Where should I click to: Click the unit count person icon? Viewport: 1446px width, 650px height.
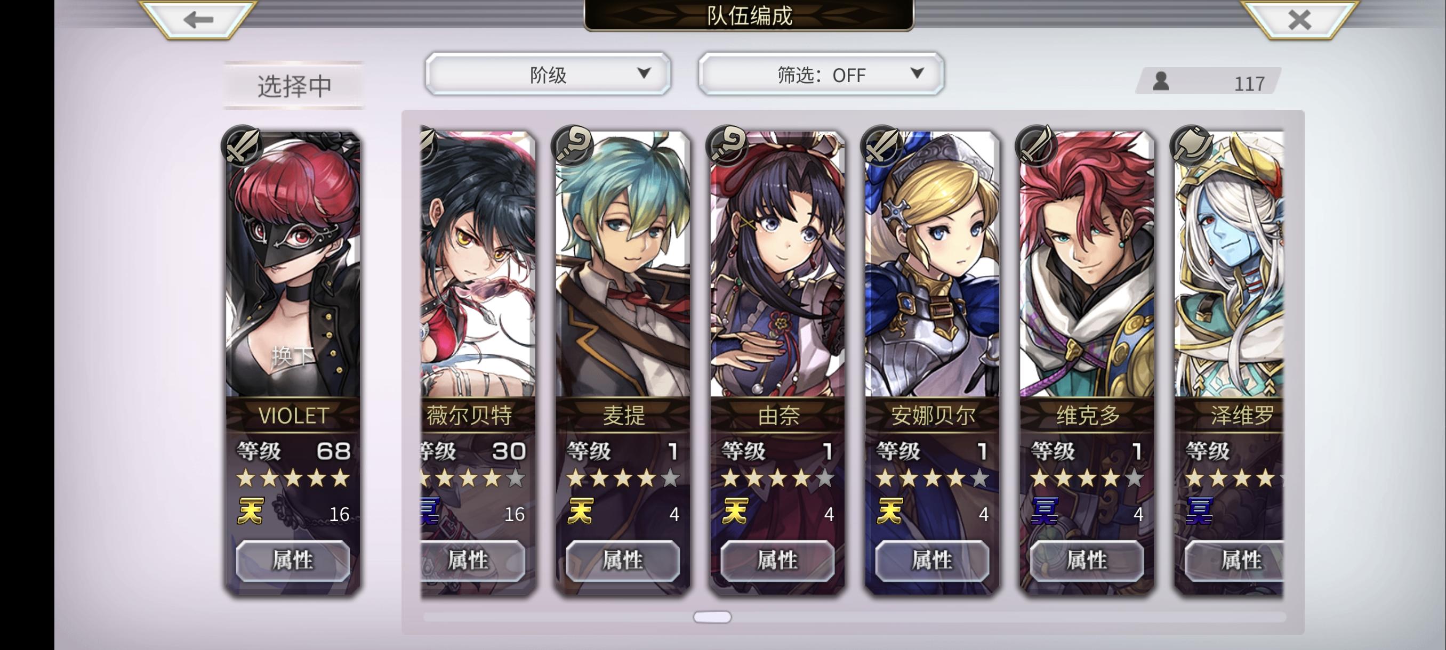(1161, 82)
